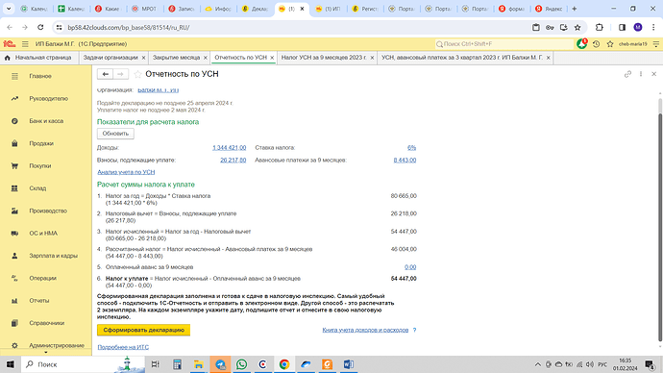
Task: Open the Анализ учета по УСН link
Action: point(126,172)
